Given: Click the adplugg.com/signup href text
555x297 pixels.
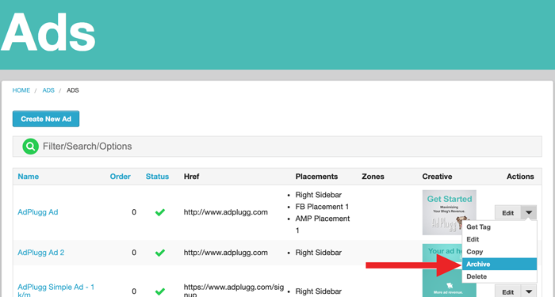Looking at the screenshot, I should (x=234, y=291).
